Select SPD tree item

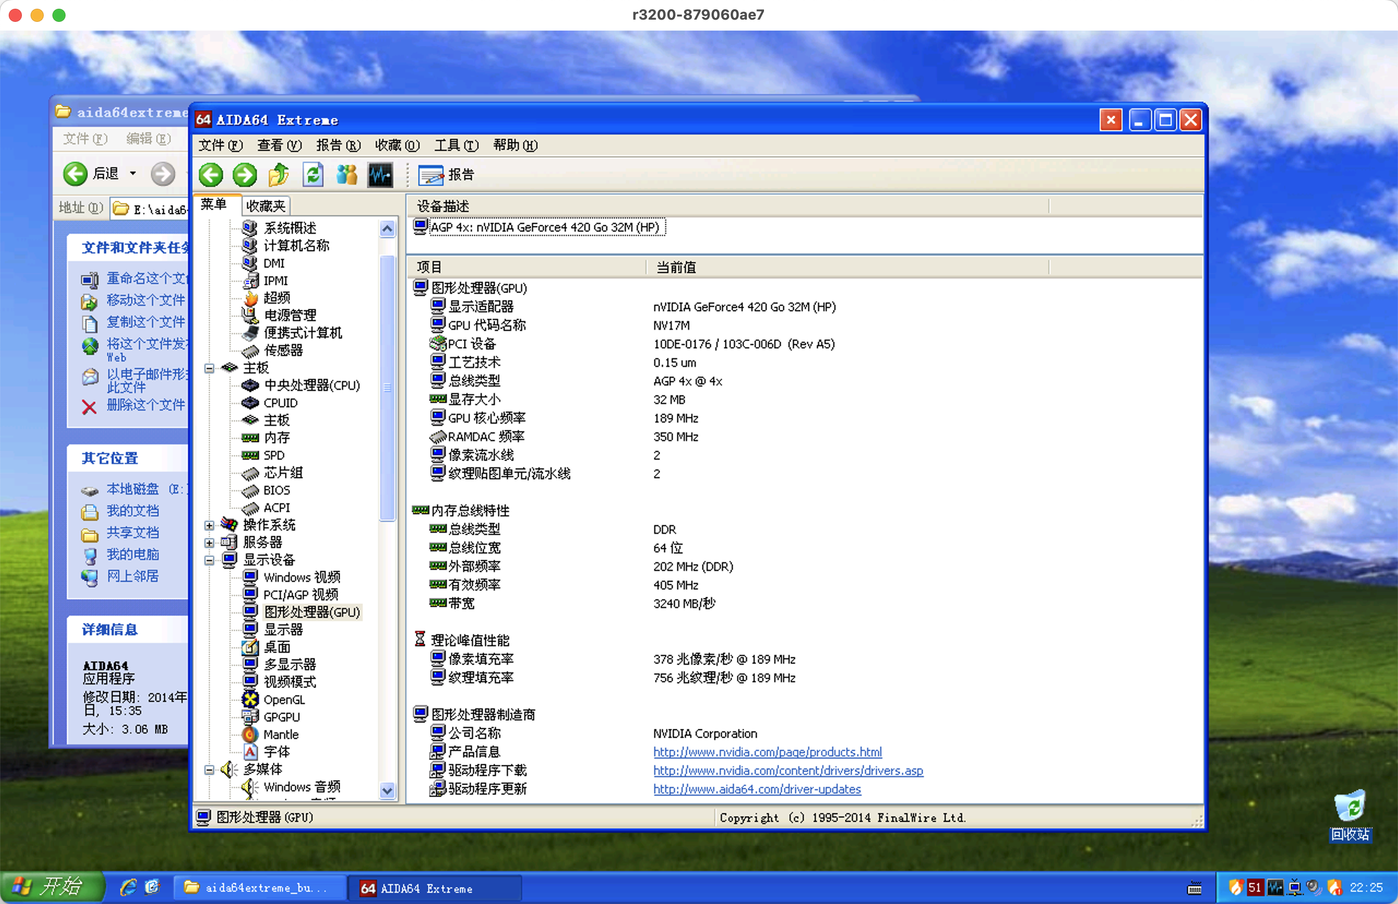[274, 455]
